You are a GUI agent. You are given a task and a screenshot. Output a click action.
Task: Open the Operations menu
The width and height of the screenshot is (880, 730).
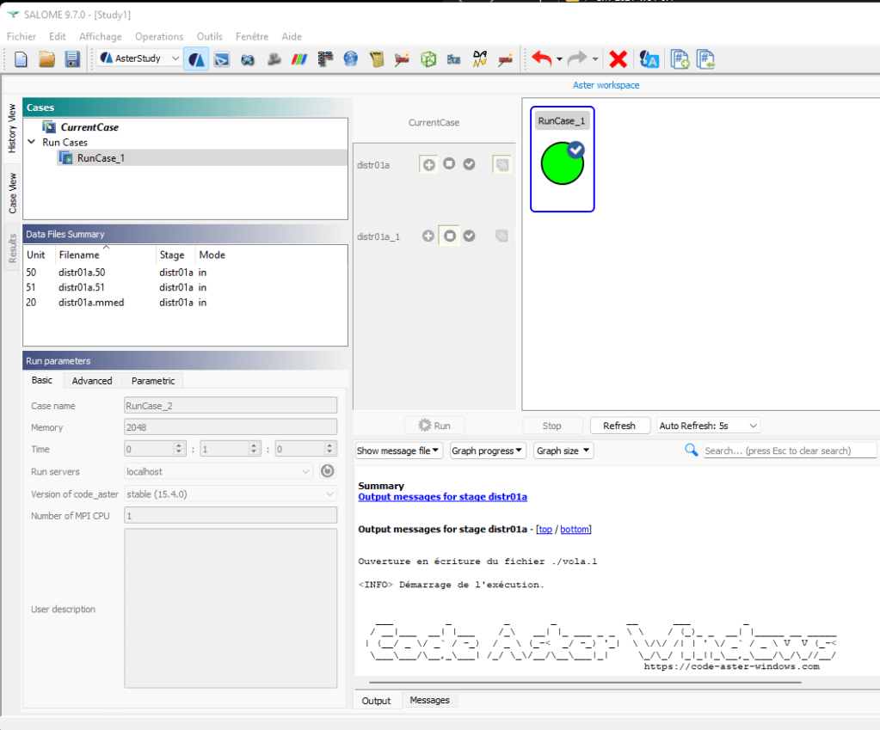pos(159,37)
